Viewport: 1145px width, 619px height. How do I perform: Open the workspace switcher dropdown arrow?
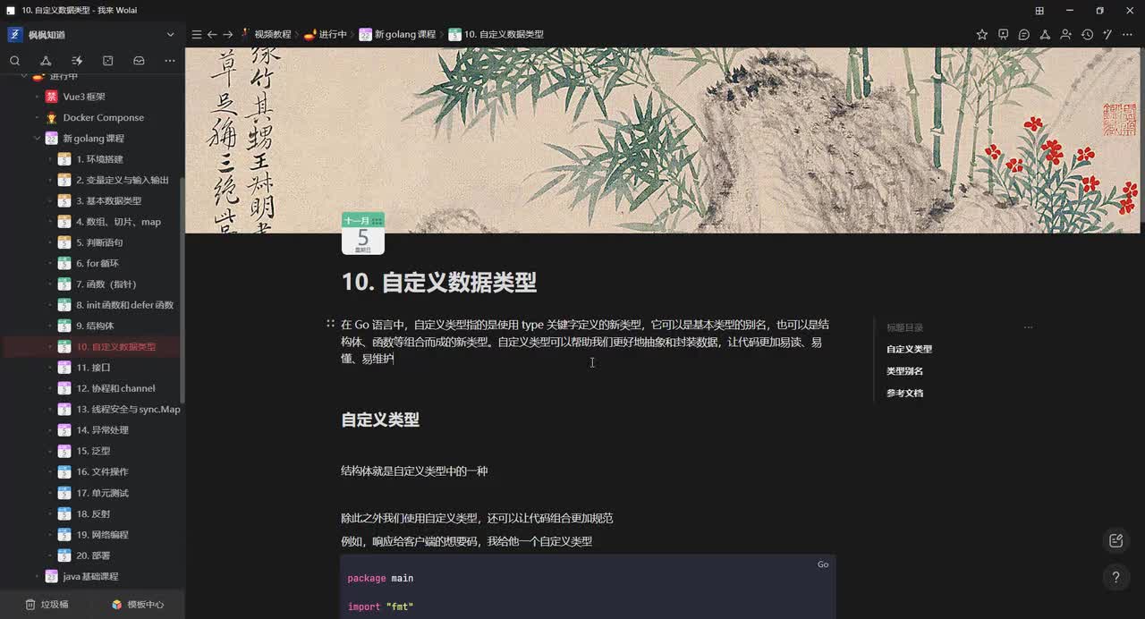tap(171, 34)
